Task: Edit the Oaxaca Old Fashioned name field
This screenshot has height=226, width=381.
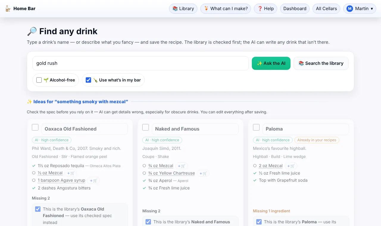Action: (x=85, y=129)
